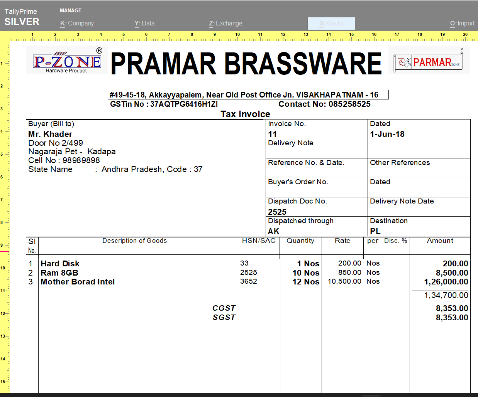Click GSTin No 37AQTPG6416H1ZI
The height and width of the screenshot is (397, 478).
point(164,104)
